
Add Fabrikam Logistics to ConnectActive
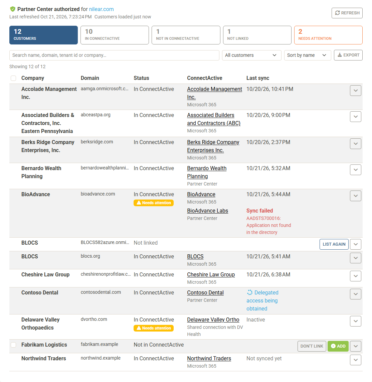[338, 346]
